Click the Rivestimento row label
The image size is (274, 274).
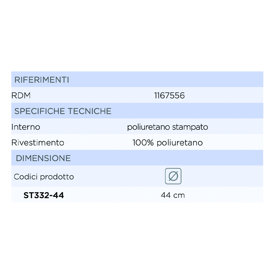(x=38, y=143)
